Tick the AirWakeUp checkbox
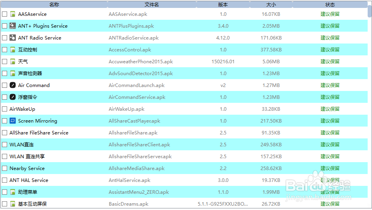The height and width of the screenshot is (210, 372). point(4,109)
